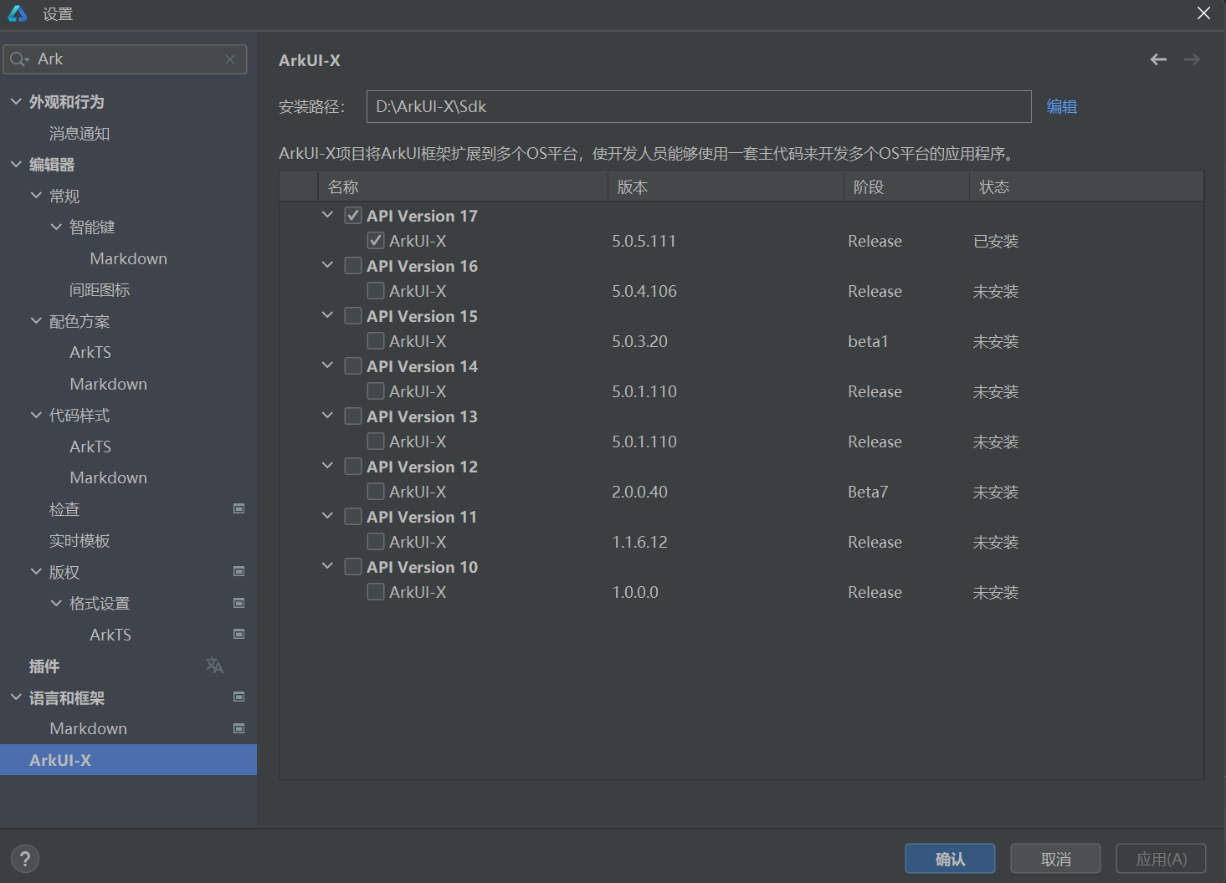Screen dimensions: 1226x883
Task: Check the API Version 14 checkbox
Action: pos(353,366)
